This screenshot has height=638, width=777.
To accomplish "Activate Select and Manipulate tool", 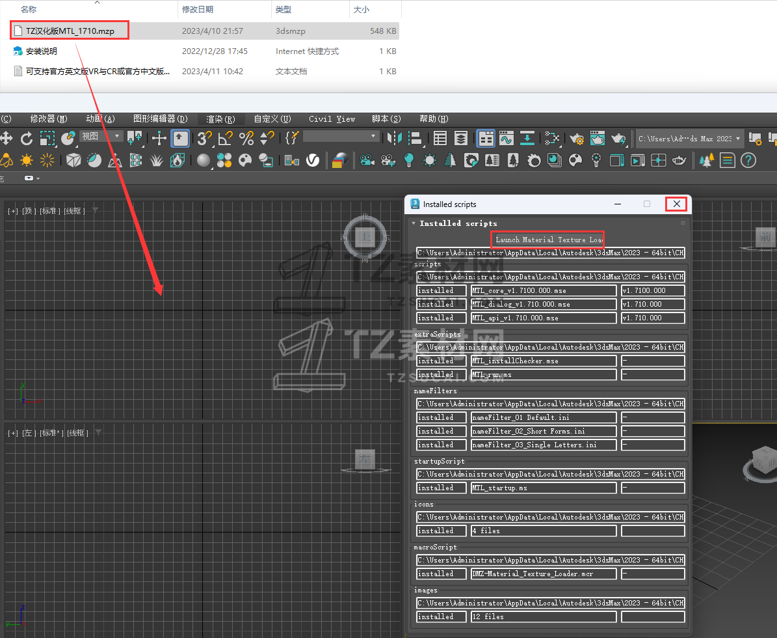I will coord(159,138).
